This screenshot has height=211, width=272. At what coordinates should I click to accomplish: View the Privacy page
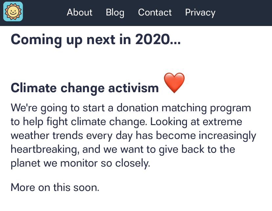pos(200,13)
